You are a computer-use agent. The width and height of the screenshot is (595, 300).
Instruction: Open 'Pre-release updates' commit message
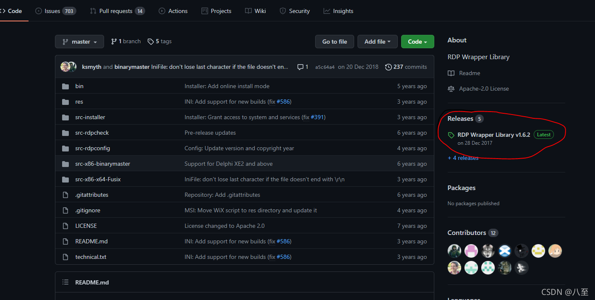(x=210, y=133)
